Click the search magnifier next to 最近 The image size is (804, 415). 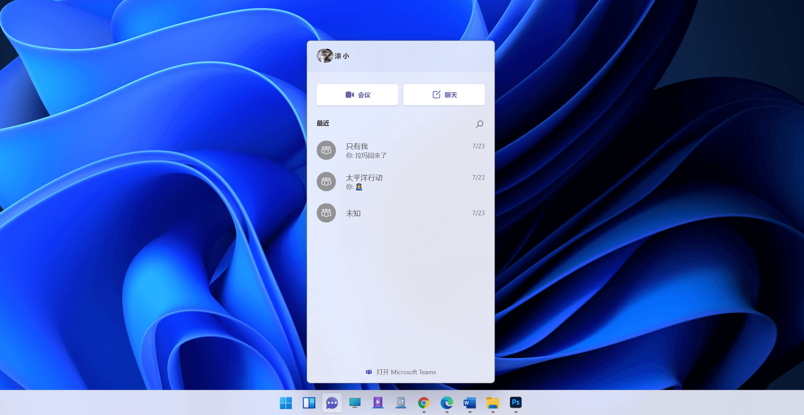click(479, 124)
